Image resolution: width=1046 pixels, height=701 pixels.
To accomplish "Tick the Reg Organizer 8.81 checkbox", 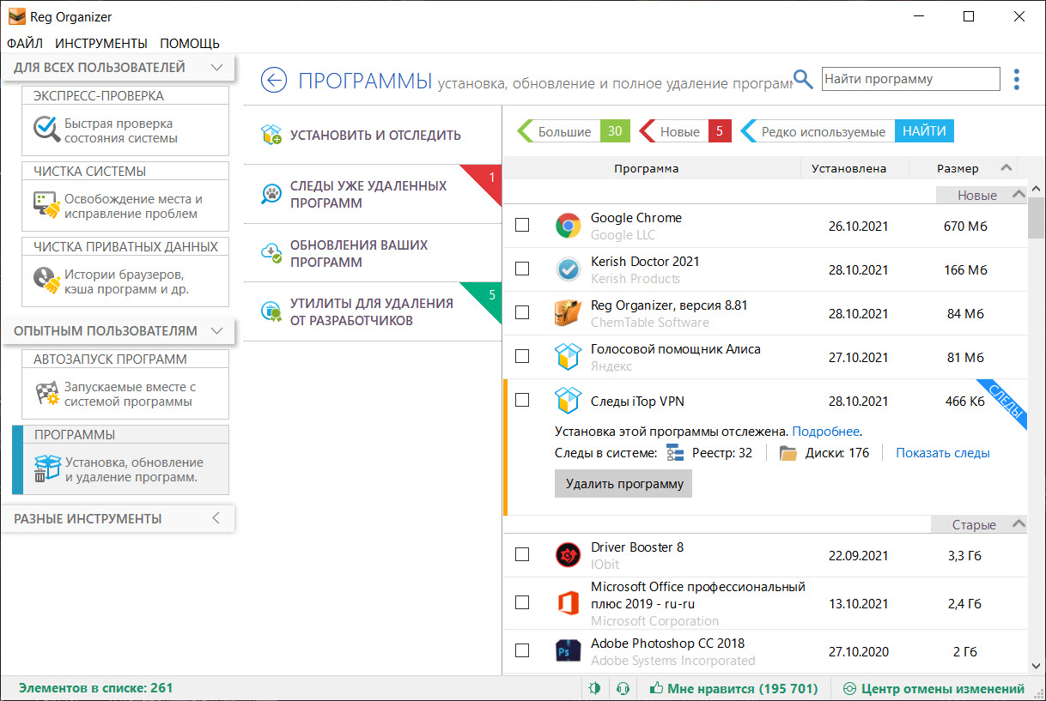I will coord(522,312).
